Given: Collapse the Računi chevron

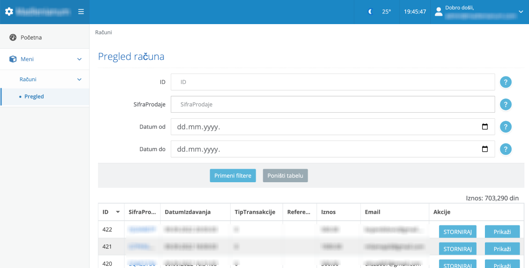Looking at the screenshot, I should click(x=79, y=80).
